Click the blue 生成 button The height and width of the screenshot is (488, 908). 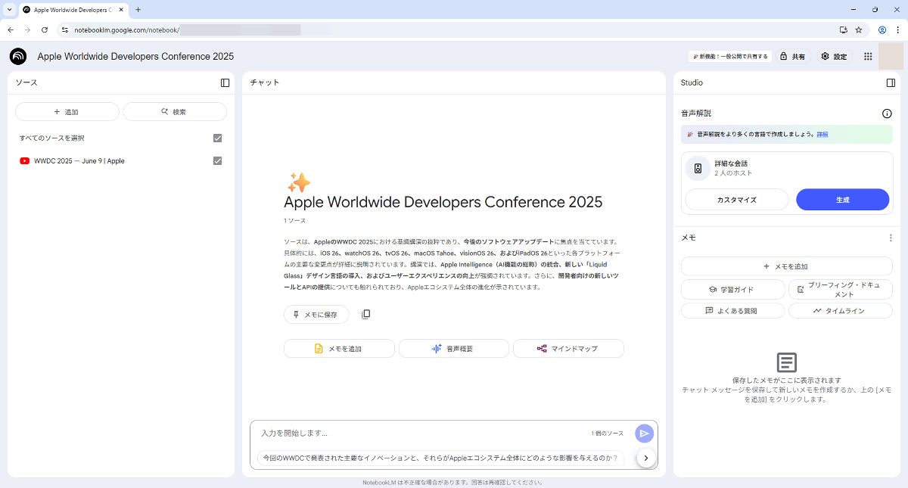(842, 200)
